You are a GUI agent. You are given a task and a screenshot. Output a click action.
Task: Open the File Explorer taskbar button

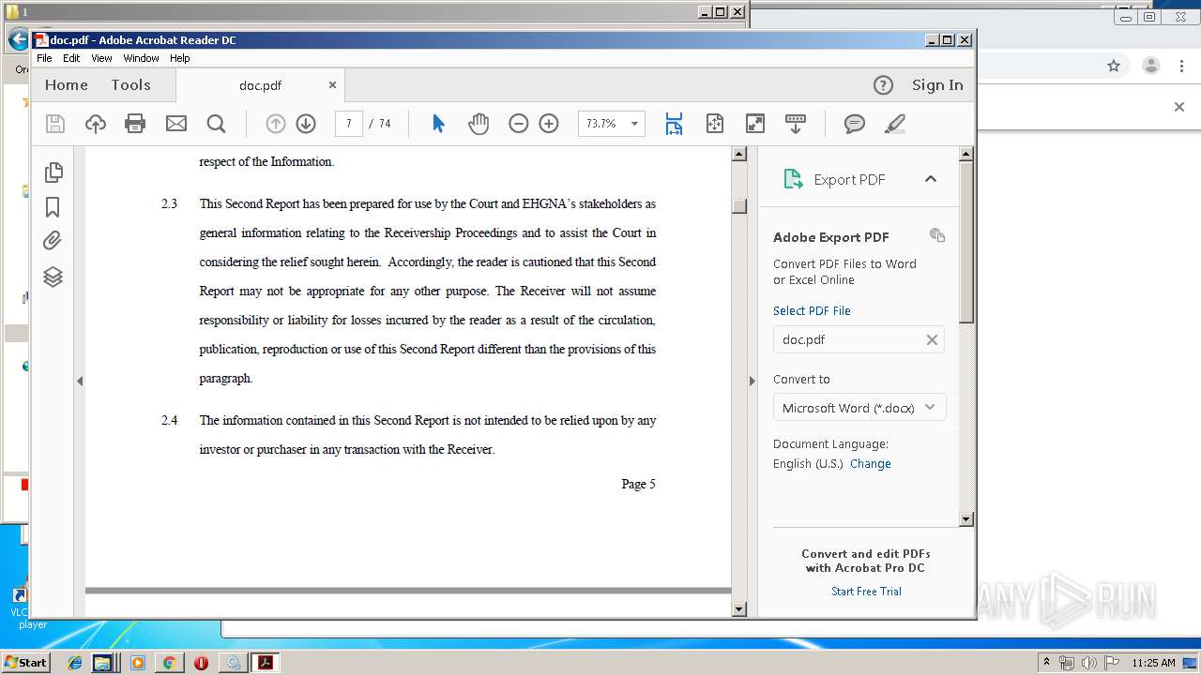(x=102, y=663)
